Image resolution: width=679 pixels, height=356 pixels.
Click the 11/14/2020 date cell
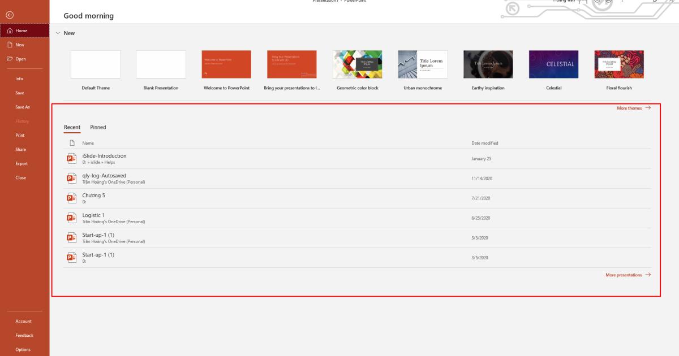(x=483, y=179)
